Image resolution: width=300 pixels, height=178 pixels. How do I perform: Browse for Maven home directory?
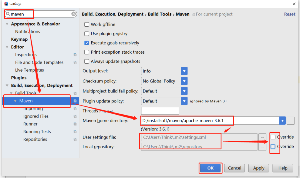point(291,121)
